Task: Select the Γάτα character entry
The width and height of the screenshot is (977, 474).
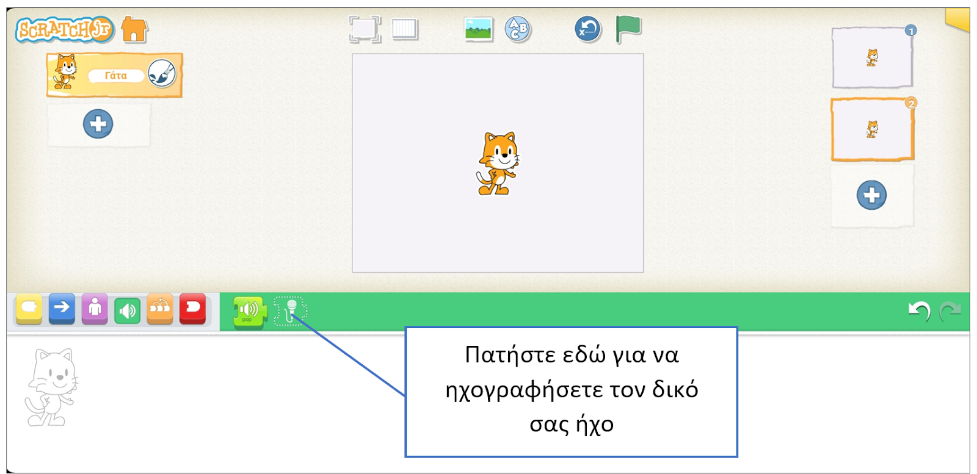Action: pyautogui.click(x=114, y=75)
